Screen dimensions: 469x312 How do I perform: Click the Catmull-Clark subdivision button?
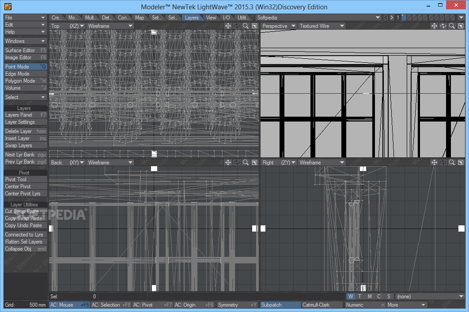coord(322,305)
